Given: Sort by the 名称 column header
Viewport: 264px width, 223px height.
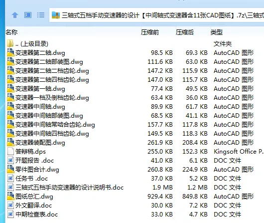Looking at the screenshot, I should tap(11, 32).
